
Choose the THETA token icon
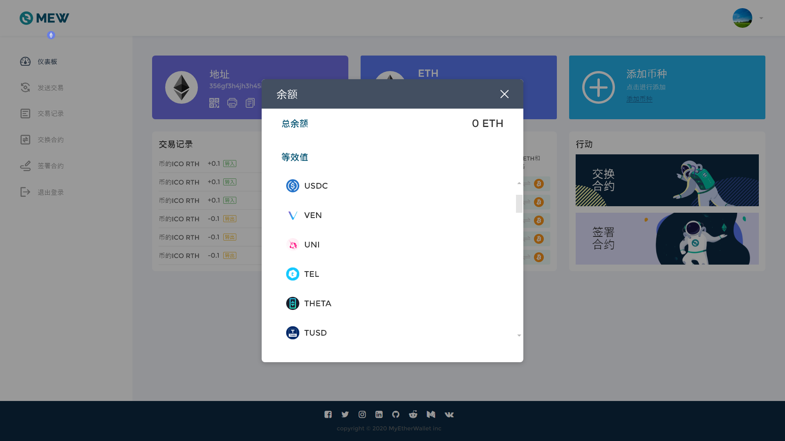[x=292, y=303]
